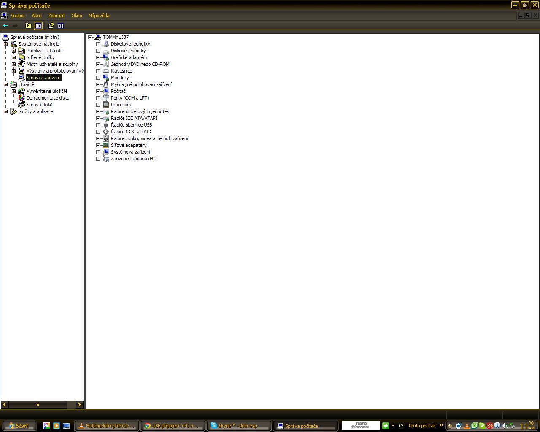This screenshot has height=432, width=540.
Task: Switch to Skype taskbar button
Action: [239, 426]
